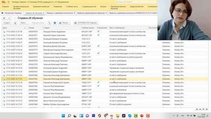Open Office from the taskbar
Viewport: 211px width, 119px height.
point(100,116)
